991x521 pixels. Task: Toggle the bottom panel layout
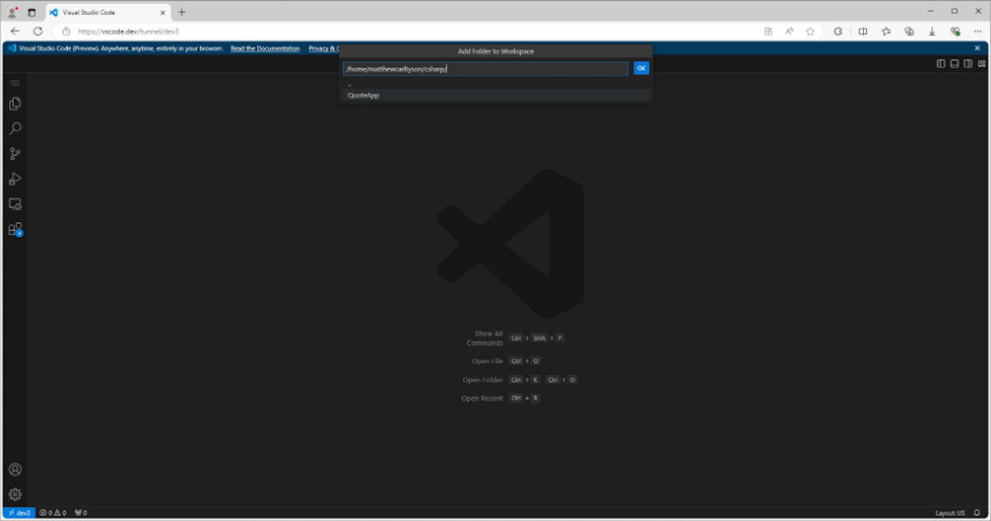pos(954,64)
